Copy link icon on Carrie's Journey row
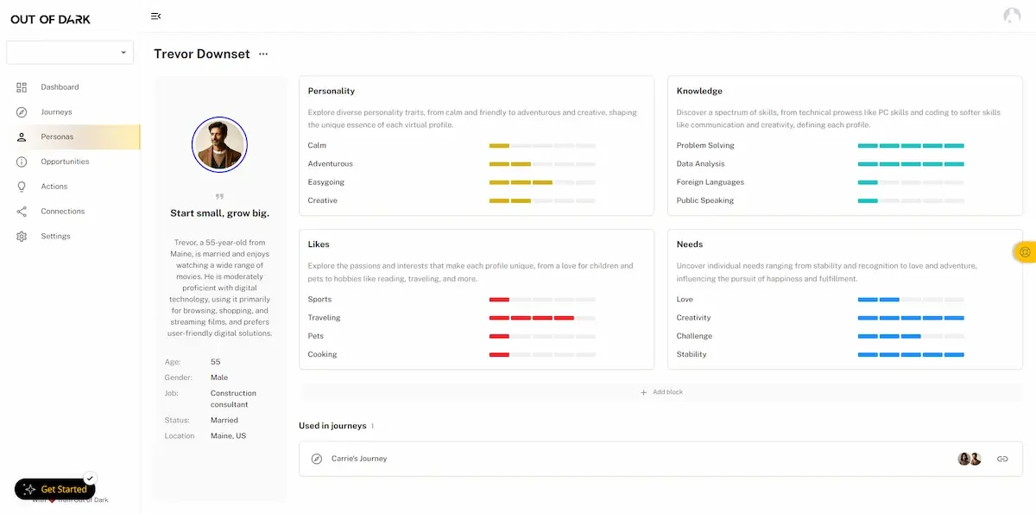 pyautogui.click(x=1002, y=459)
